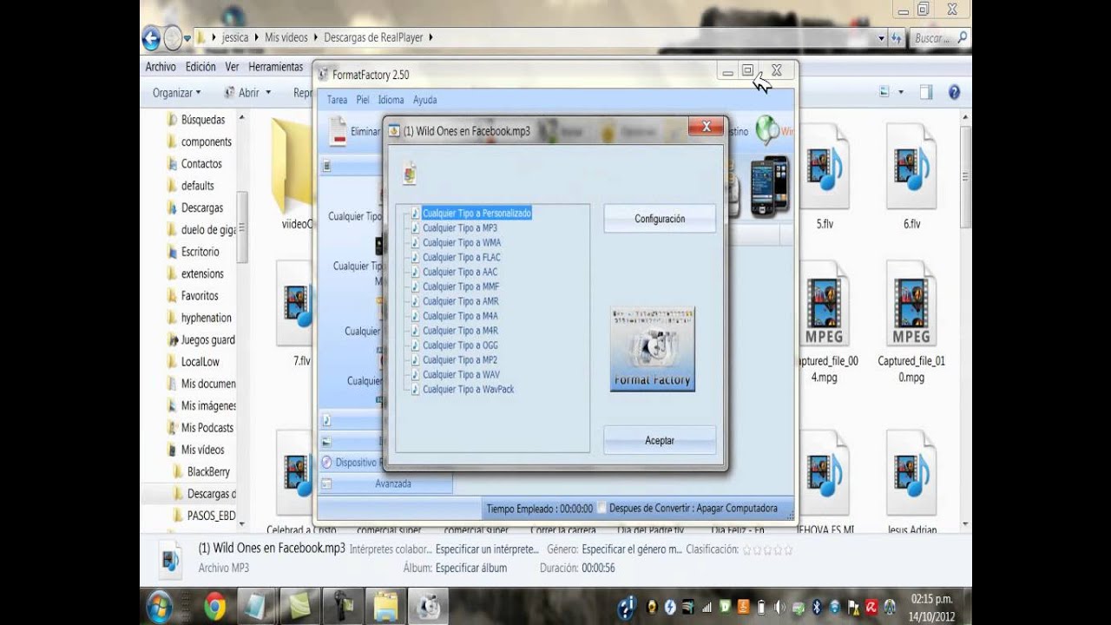
Task: Open the Piel menu in FormatFactory
Action: (x=363, y=100)
